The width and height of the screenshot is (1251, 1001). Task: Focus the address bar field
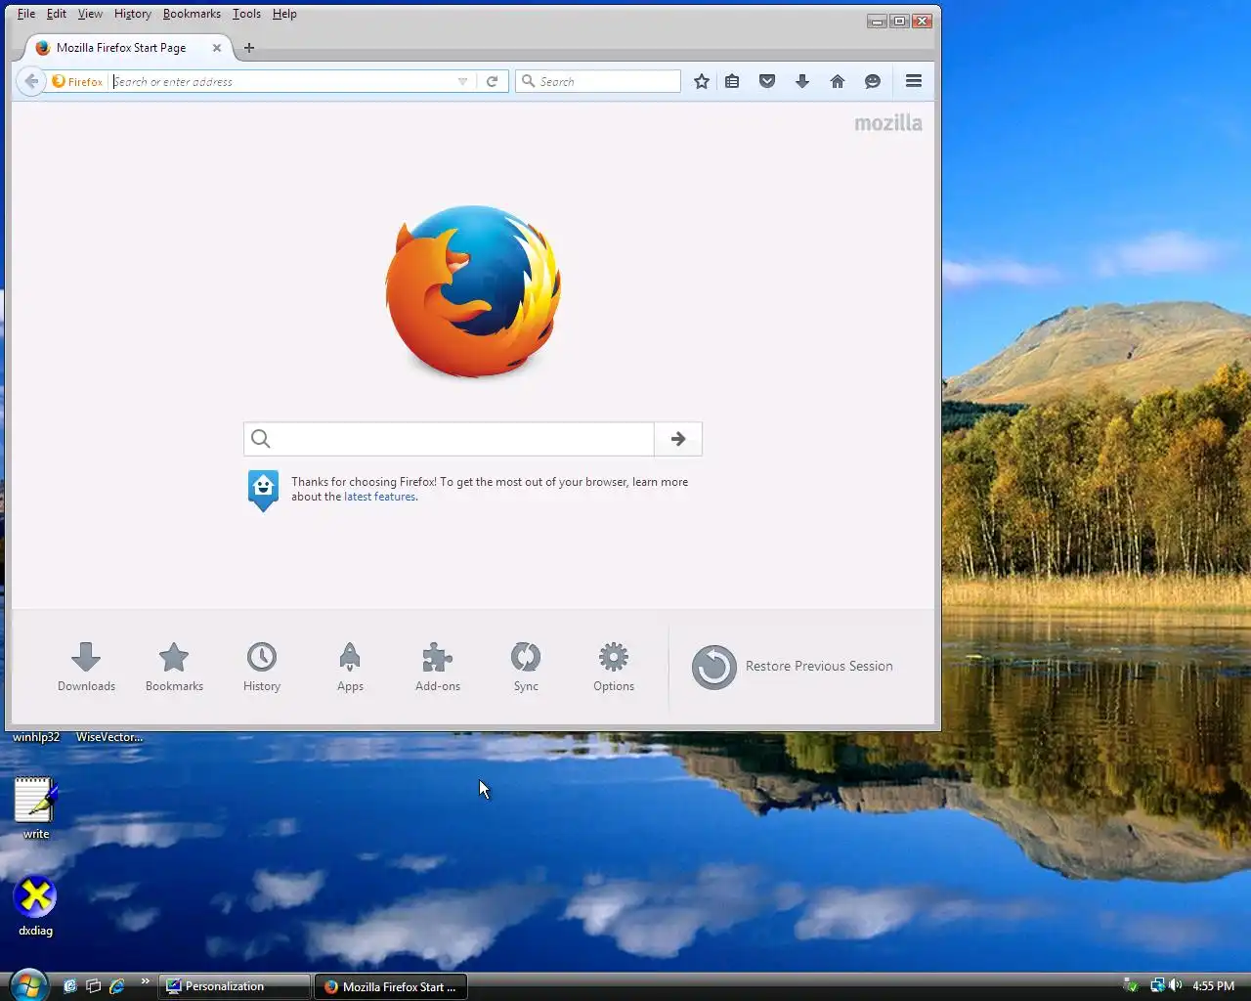pyautogui.click(x=281, y=81)
